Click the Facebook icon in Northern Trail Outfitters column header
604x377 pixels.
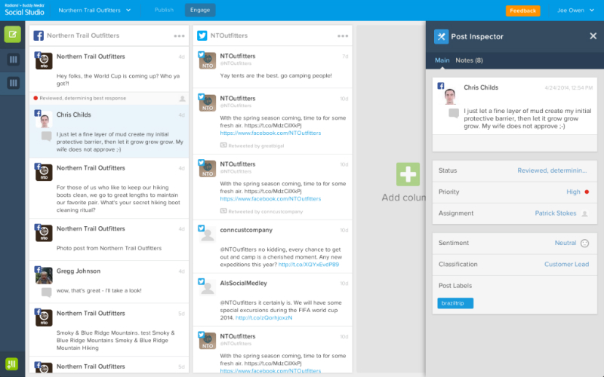39,35
